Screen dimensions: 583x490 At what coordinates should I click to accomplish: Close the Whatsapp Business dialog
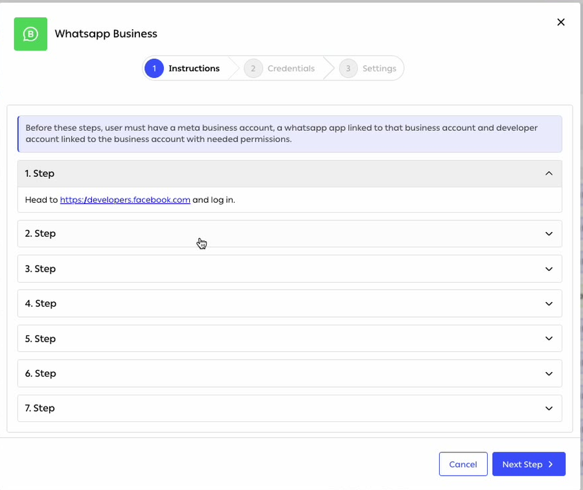tap(561, 22)
